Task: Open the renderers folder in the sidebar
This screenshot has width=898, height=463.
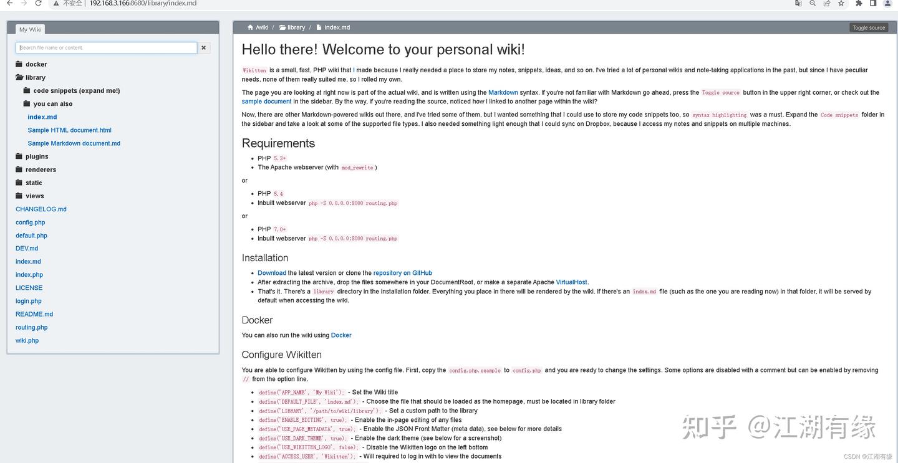Action: tap(41, 169)
